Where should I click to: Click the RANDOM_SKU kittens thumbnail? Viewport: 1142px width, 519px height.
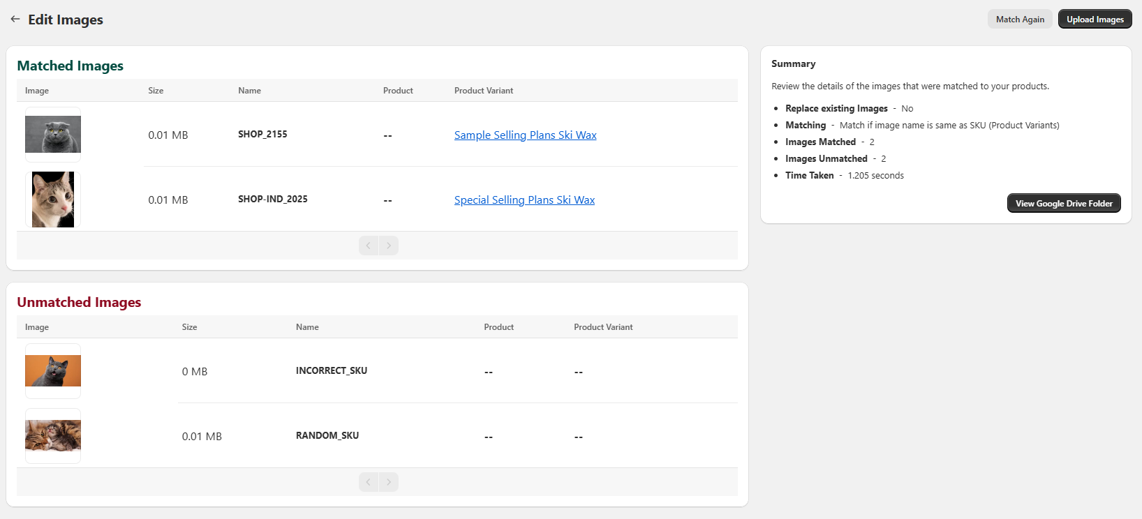(53, 436)
